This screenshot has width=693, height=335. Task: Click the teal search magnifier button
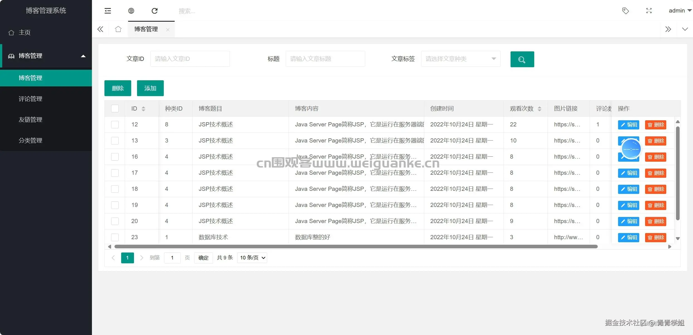pos(522,59)
